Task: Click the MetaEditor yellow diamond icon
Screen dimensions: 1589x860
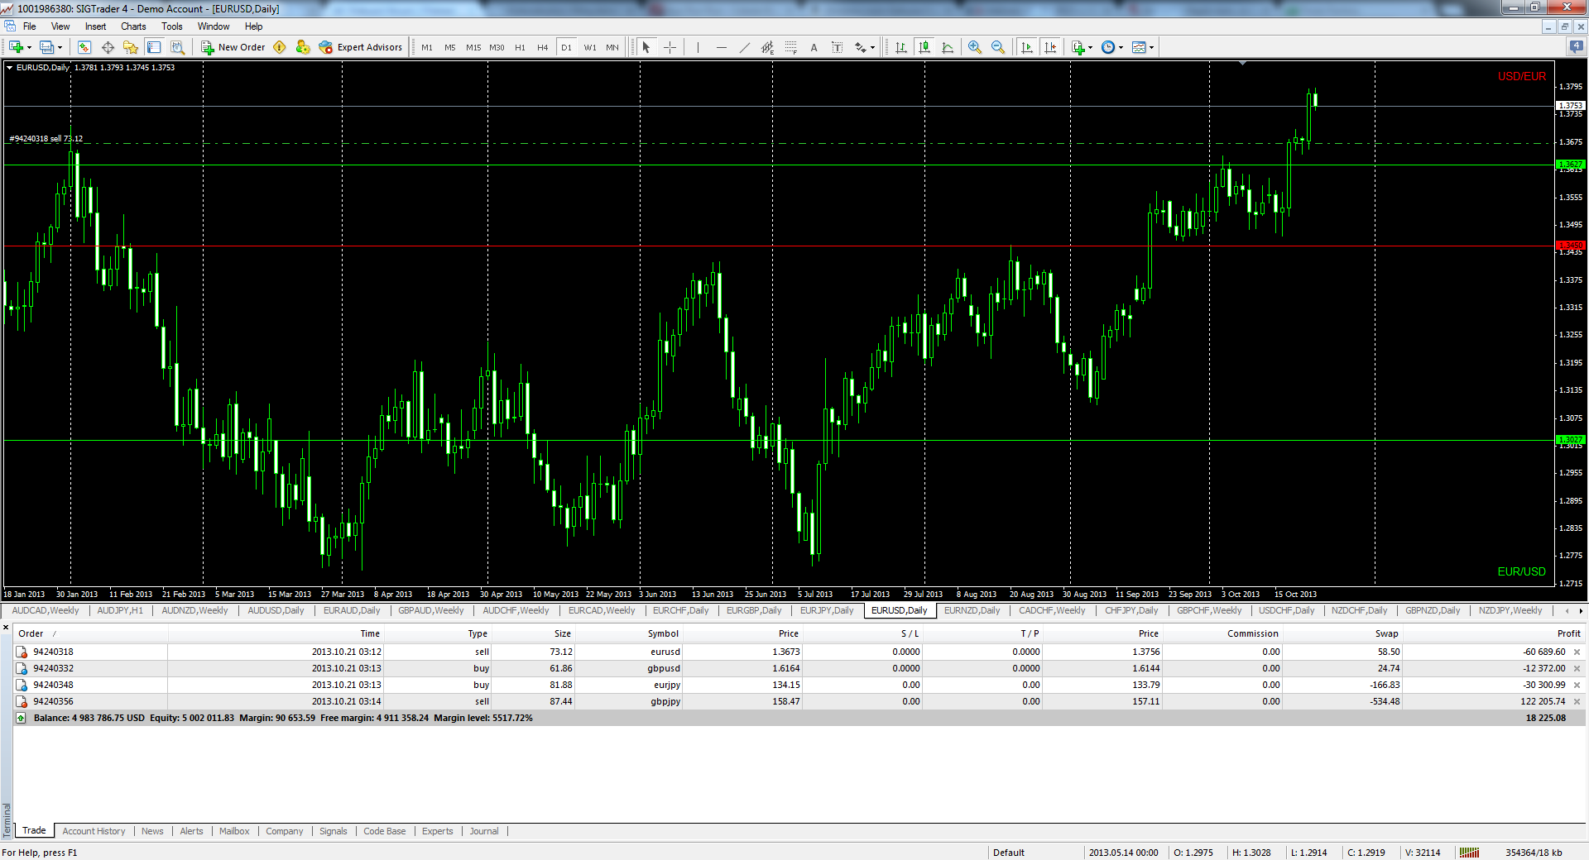Action: coord(280,47)
